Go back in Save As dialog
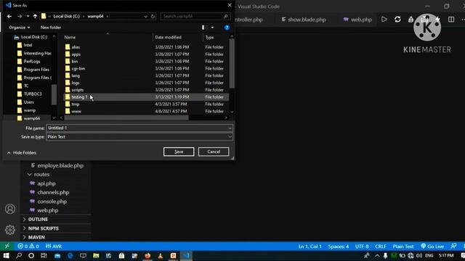The image size is (465, 261). point(9,16)
